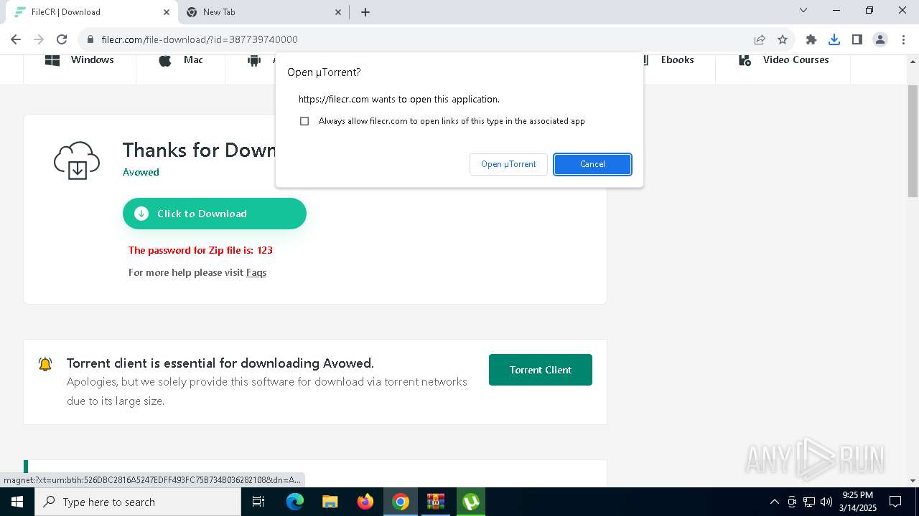Open the Mac category menu
The image size is (919, 516).
(180, 60)
